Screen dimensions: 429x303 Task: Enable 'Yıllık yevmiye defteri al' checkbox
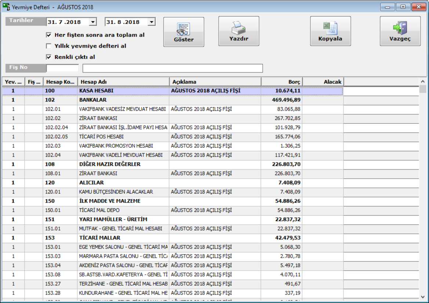[48, 46]
